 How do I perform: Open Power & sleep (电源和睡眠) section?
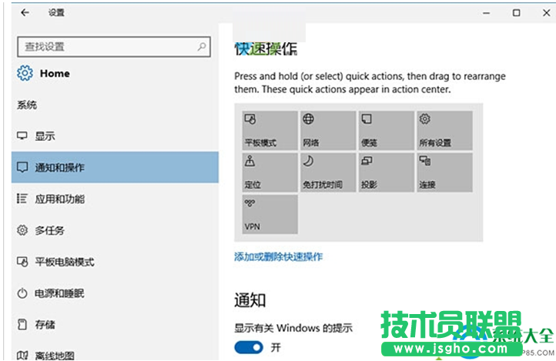[59, 293]
